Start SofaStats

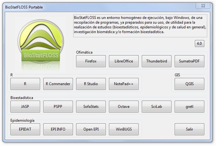(x=91, y=107)
